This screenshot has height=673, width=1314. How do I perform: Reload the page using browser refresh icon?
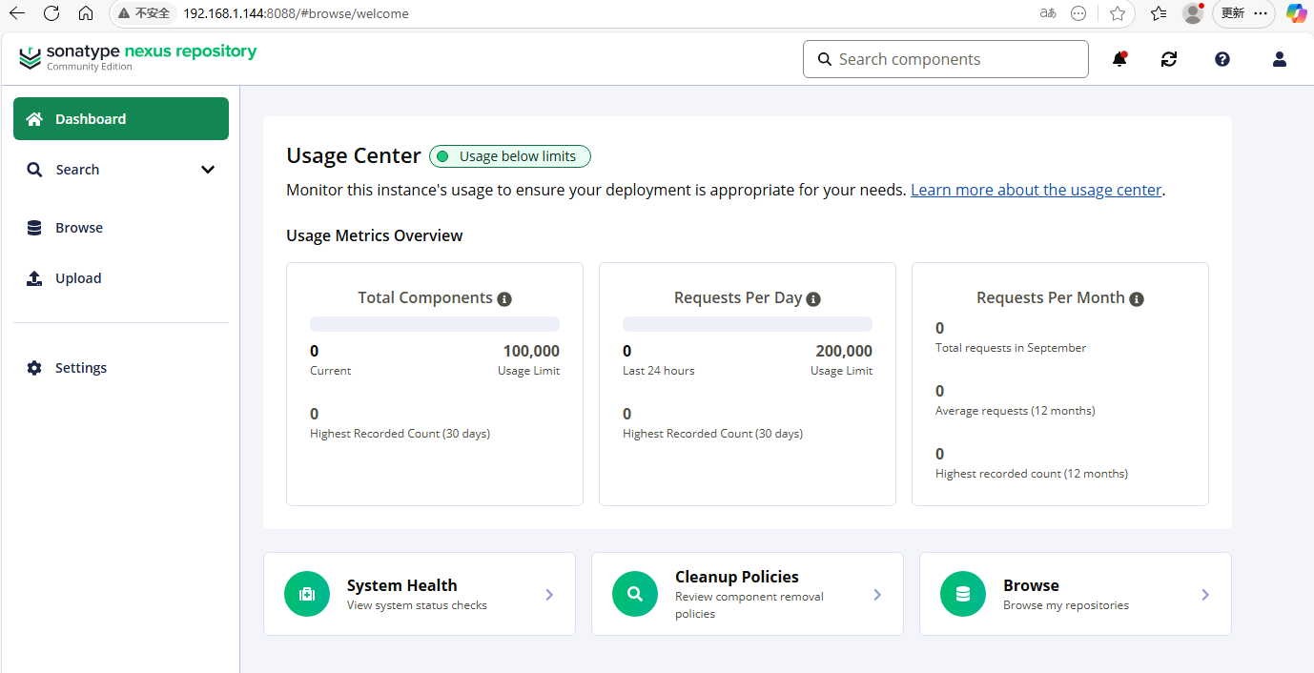(51, 13)
